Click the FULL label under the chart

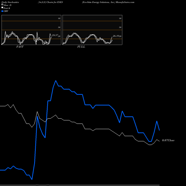[x=81, y=46]
